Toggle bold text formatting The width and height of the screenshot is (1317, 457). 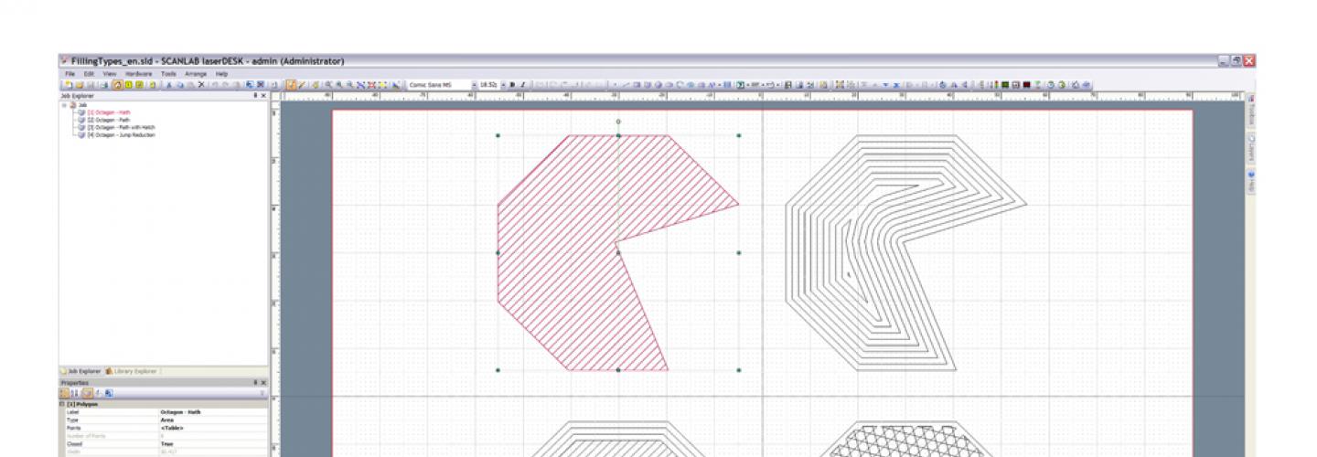(x=512, y=84)
